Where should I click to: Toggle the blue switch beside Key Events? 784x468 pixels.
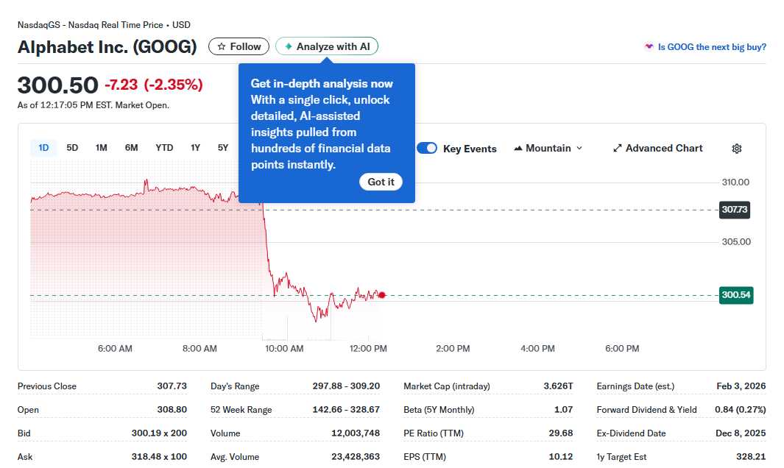coord(427,148)
